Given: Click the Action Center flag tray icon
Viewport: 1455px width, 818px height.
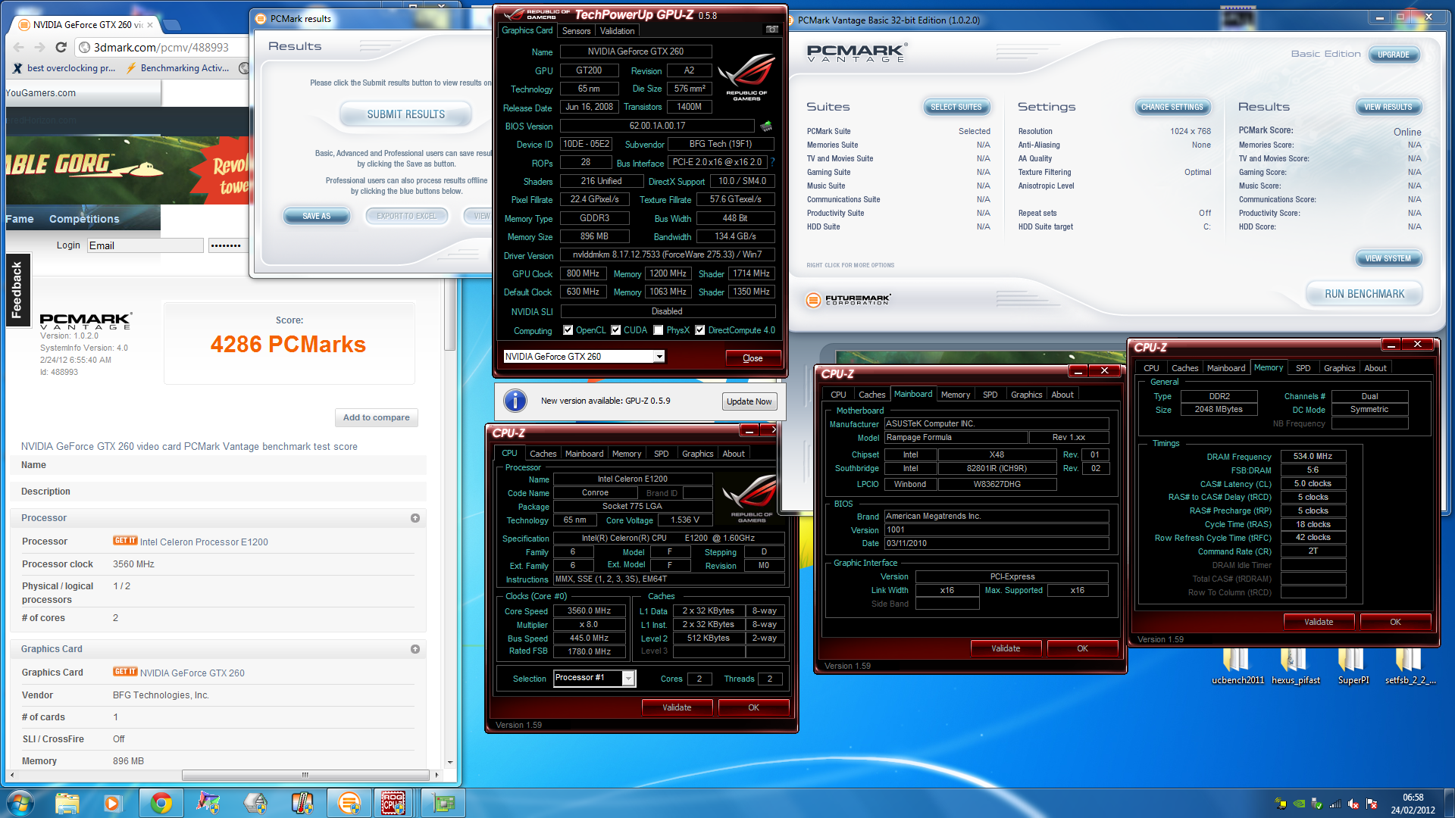Looking at the screenshot, I should 1372,804.
